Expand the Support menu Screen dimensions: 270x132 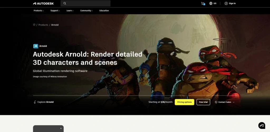(55, 11)
